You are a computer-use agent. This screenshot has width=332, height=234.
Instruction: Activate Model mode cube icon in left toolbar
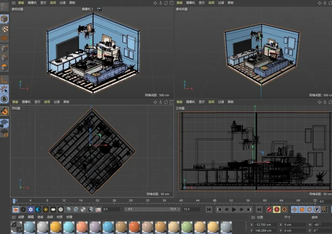pyautogui.click(x=4, y=19)
